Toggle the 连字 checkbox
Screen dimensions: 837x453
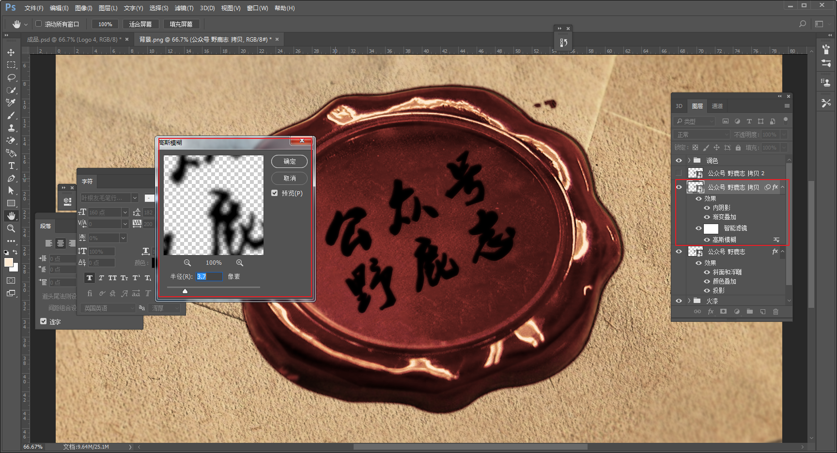pyautogui.click(x=44, y=321)
